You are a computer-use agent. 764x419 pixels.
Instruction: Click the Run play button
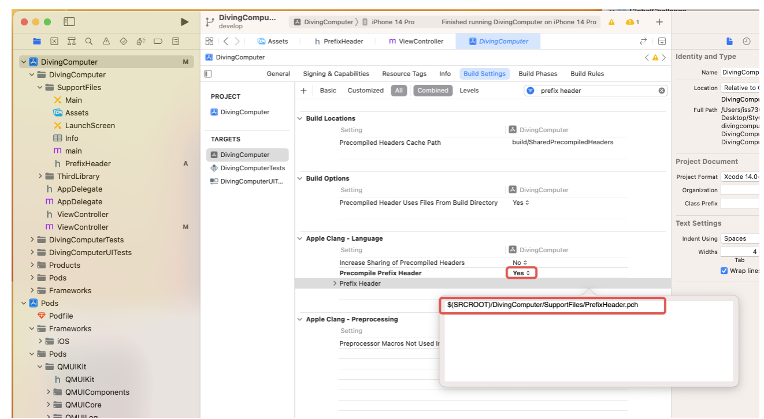point(184,22)
